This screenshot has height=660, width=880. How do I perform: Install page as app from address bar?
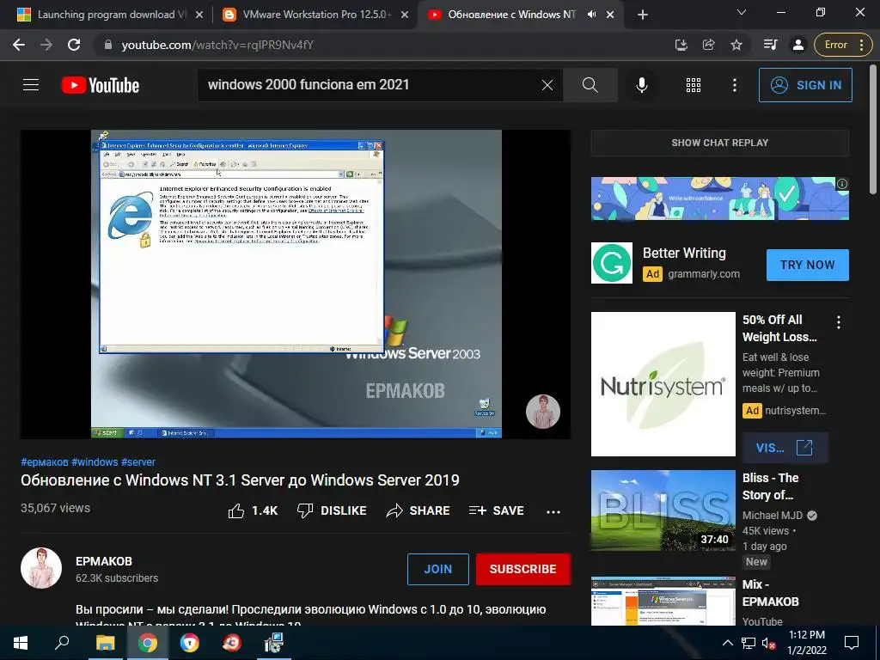pos(681,45)
